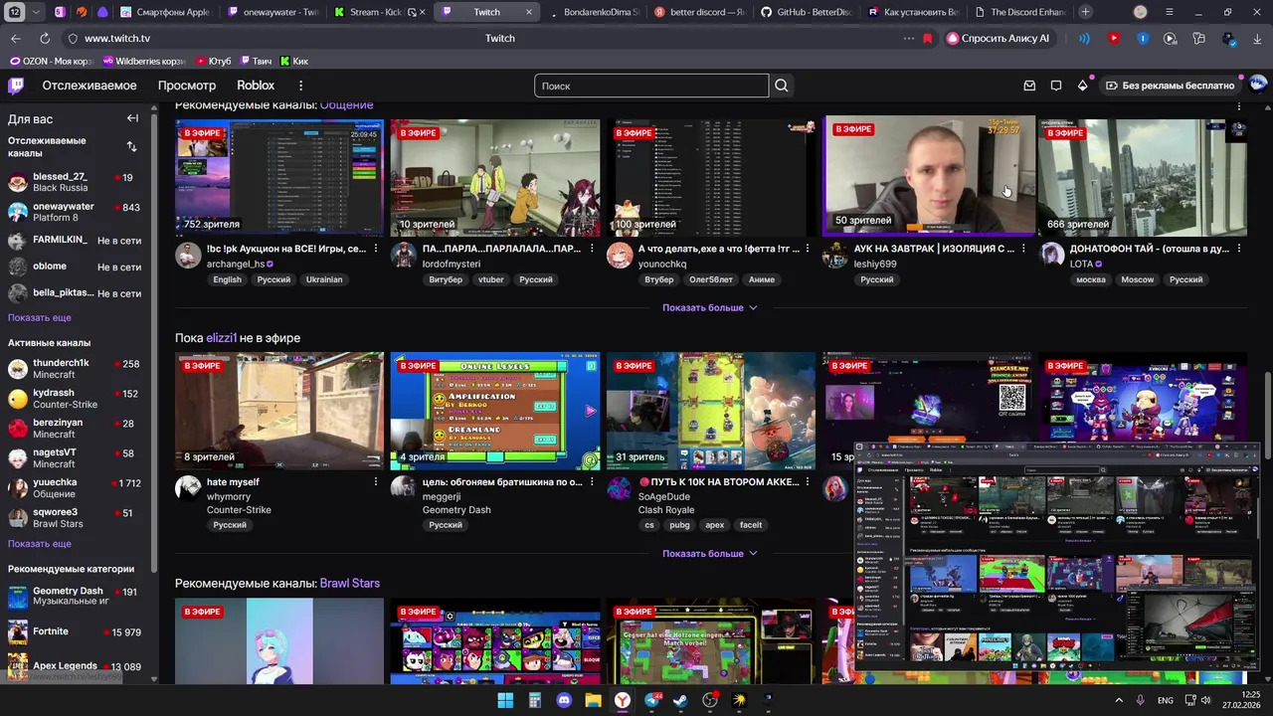The width and height of the screenshot is (1273, 716).
Task: Open the Общение category link in heading
Action: point(346,105)
